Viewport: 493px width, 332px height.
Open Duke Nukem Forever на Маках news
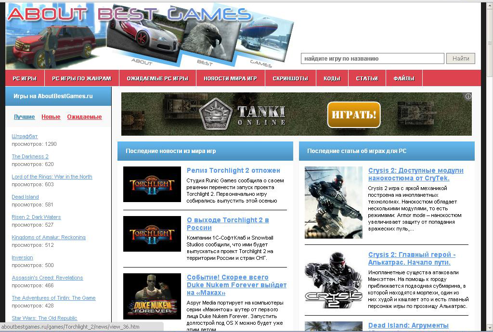coord(236,285)
